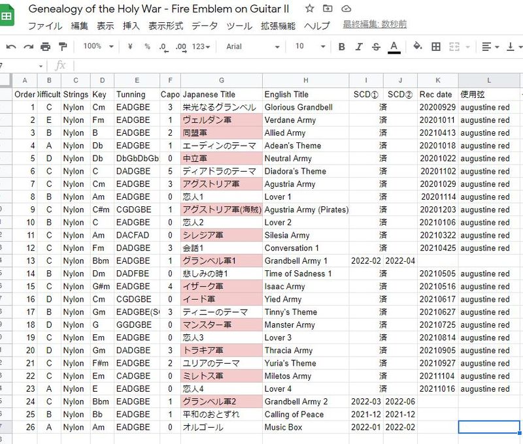Image resolution: width=523 pixels, height=444 pixels.
Task: Open the 最終編集 edit history link
Action: pos(375,25)
